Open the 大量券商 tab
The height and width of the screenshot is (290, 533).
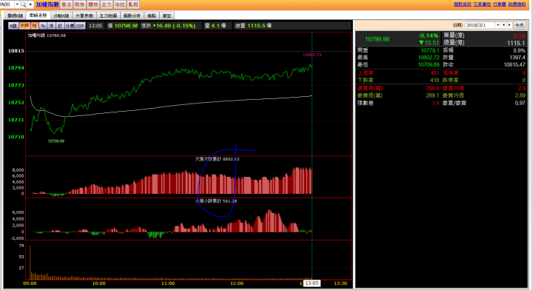tap(84, 16)
